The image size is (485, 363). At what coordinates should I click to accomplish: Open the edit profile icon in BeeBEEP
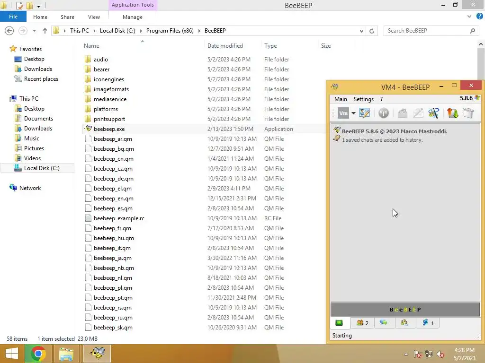point(365,113)
